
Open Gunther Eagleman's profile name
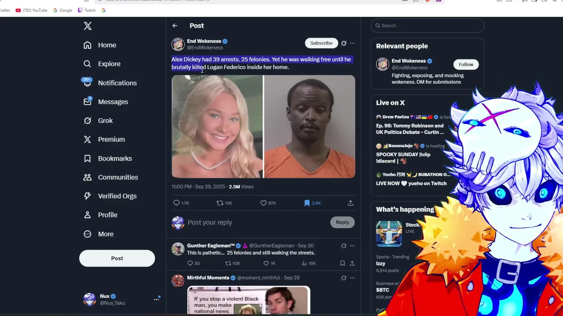[x=210, y=246]
